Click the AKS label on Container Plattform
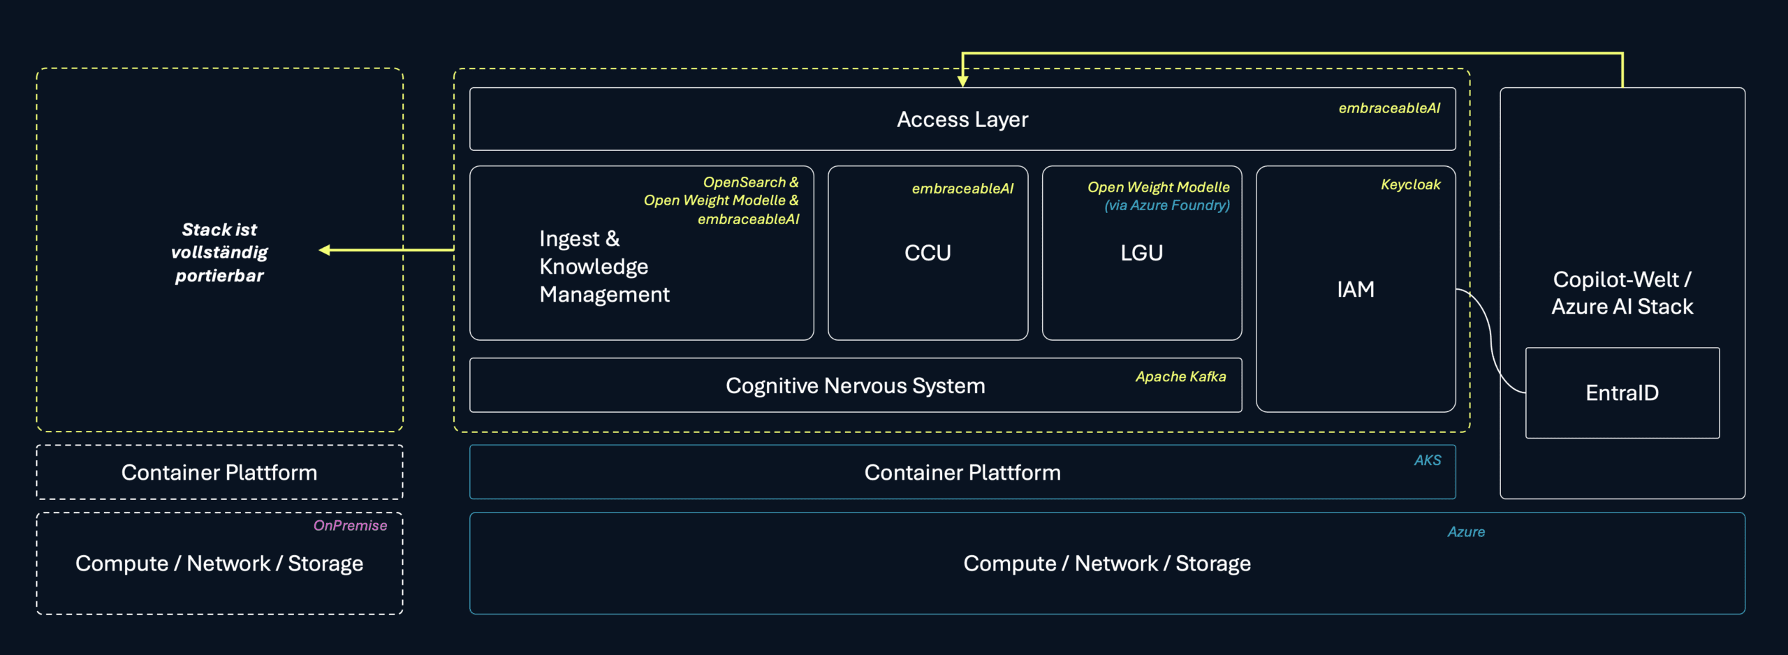This screenshot has height=655, width=1788. [x=1427, y=460]
